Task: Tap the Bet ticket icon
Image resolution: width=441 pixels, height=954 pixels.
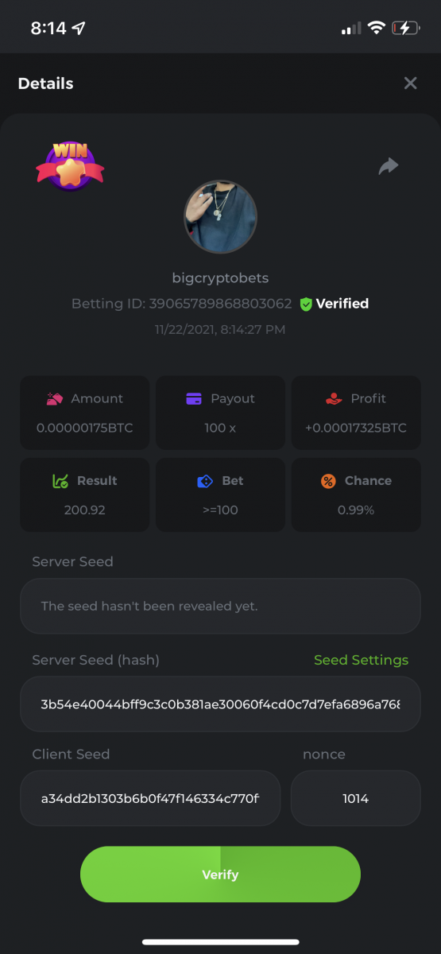Action: pos(205,481)
